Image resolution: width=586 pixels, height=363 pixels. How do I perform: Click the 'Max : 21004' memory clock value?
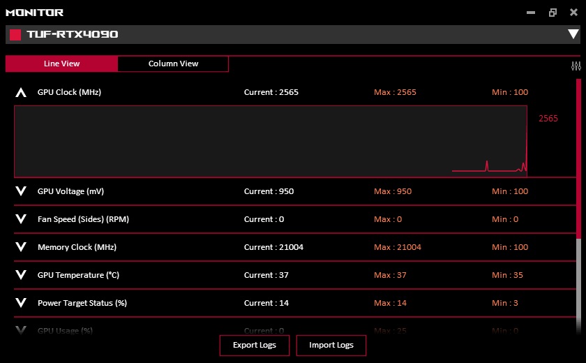(x=398, y=247)
